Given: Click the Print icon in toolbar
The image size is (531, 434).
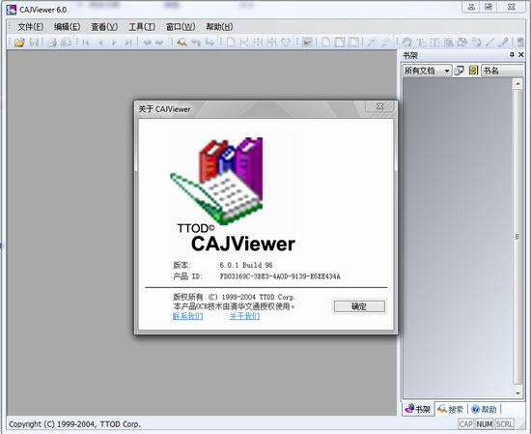Looking at the screenshot, I should [x=52, y=42].
